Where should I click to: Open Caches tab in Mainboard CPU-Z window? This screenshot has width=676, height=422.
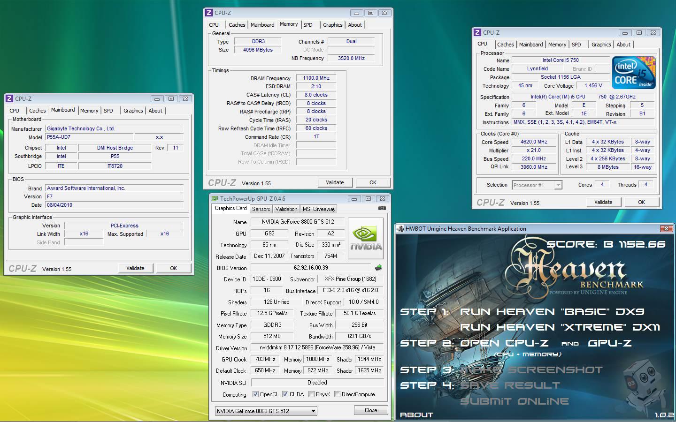(x=38, y=111)
